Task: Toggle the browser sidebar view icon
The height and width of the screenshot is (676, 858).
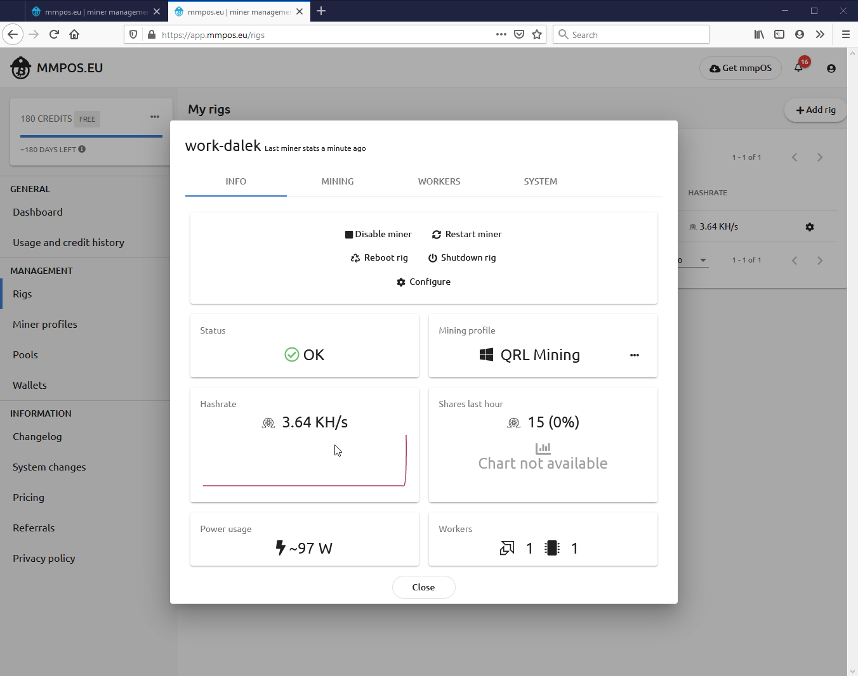Action: point(779,34)
